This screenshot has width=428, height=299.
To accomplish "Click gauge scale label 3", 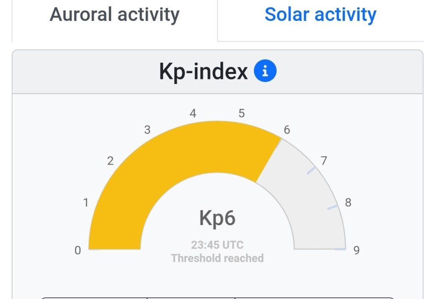I will (147, 130).
